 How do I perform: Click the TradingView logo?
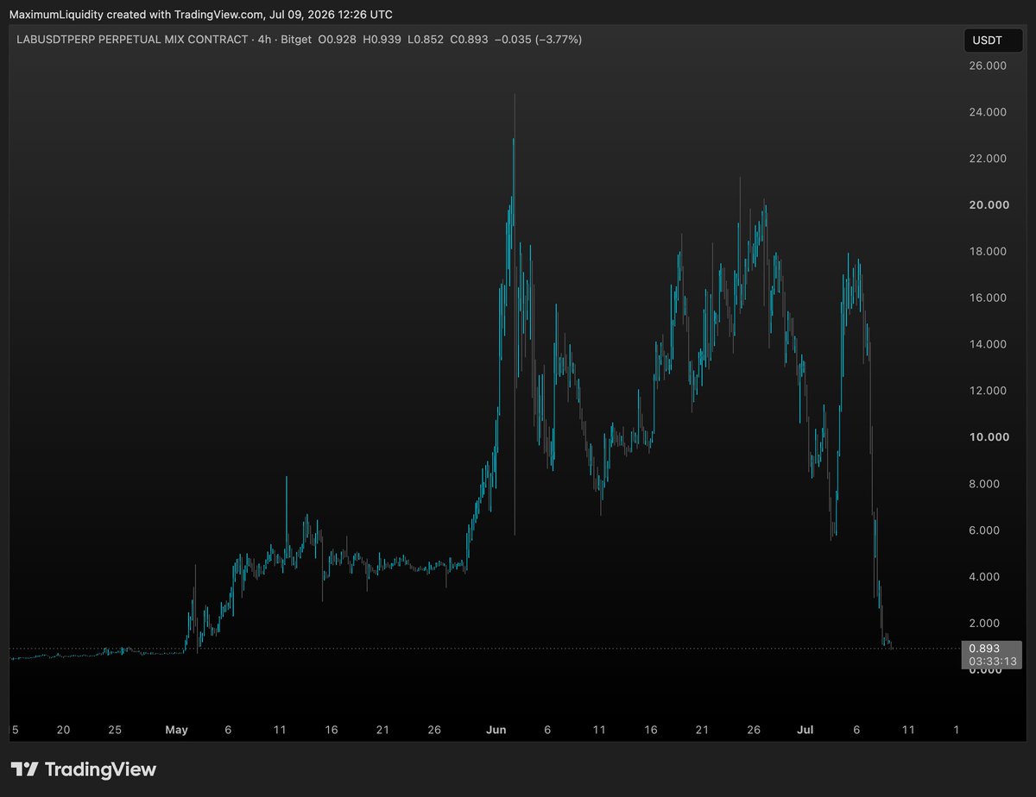click(x=84, y=769)
